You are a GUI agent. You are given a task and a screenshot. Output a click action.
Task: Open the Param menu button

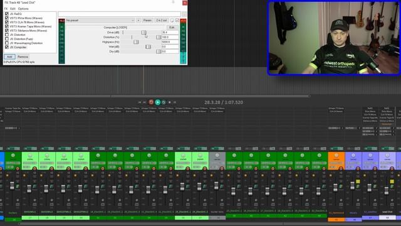pyautogui.click(x=147, y=20)
